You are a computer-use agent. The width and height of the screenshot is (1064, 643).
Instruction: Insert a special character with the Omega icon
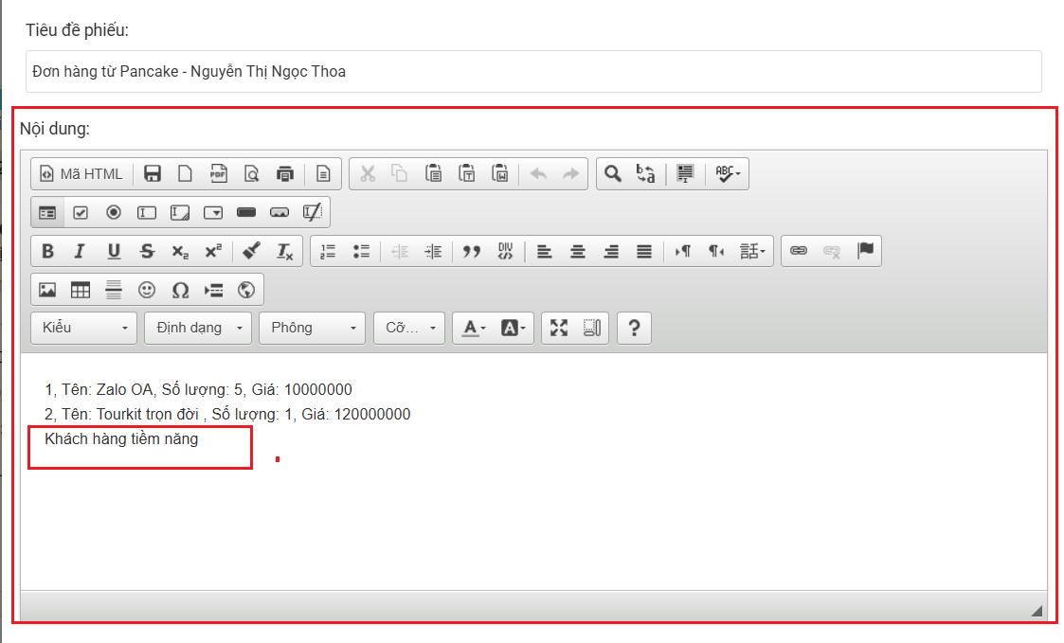180,290
